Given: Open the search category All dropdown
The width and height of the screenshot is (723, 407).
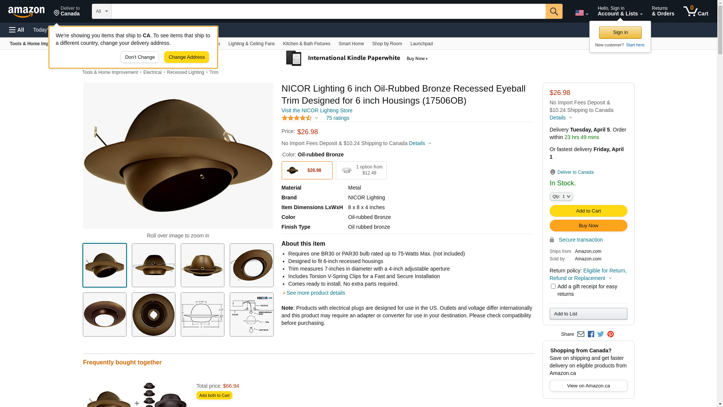Looking at the screenshot, I should (x=102, y=11).
